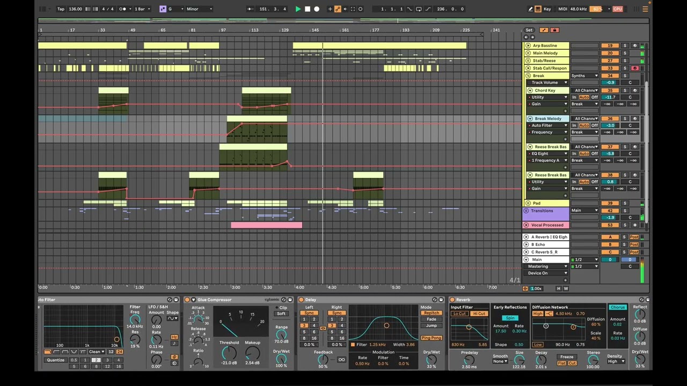
Task: Toggle Chorus in Reverb device
Action: [x=618, y=307]
